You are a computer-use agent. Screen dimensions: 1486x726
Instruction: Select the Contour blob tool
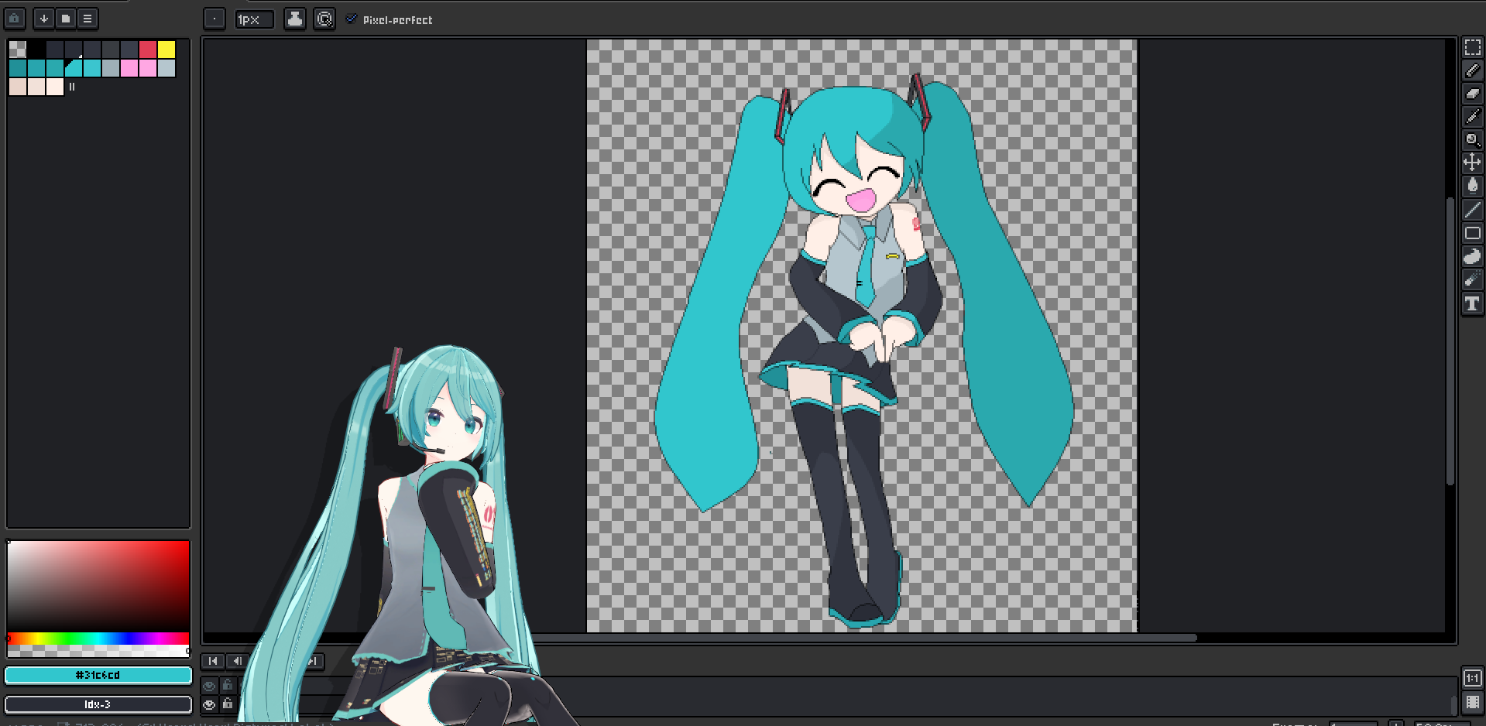tap(1472, 256)
